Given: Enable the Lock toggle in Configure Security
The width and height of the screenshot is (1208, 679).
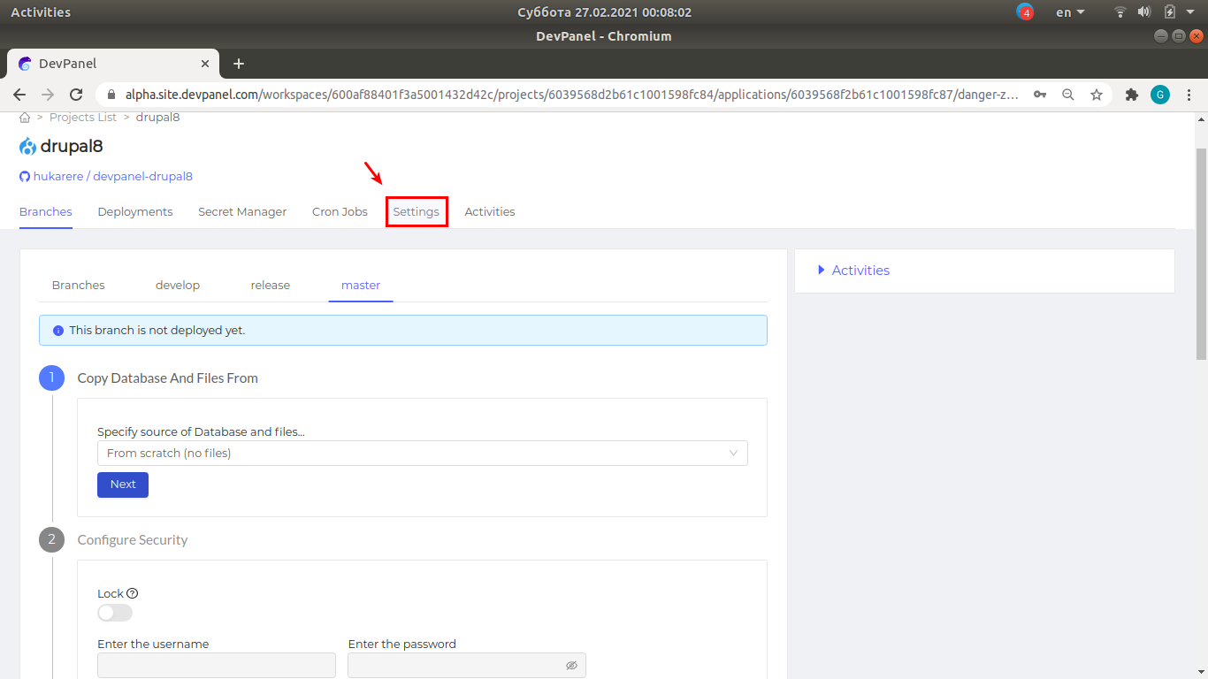Looking at the screenshot, I should coord(114,612).
